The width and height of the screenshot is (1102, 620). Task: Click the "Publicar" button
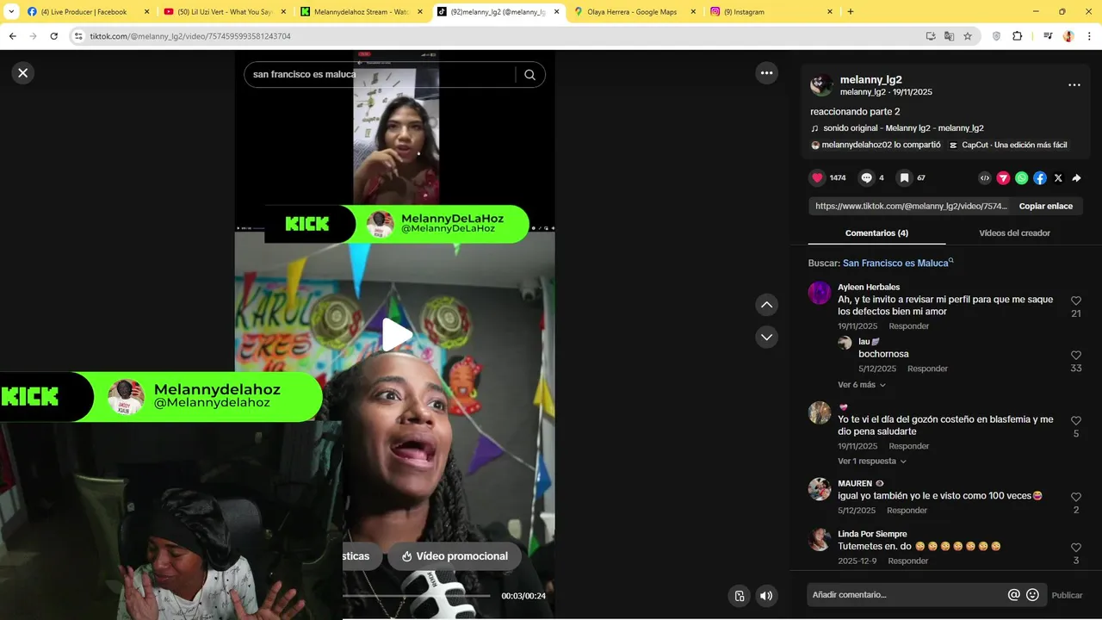coord(1068,595)
